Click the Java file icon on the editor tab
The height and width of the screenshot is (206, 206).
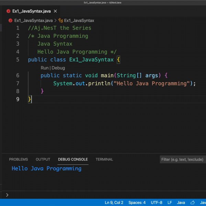(x=8, y=11)
